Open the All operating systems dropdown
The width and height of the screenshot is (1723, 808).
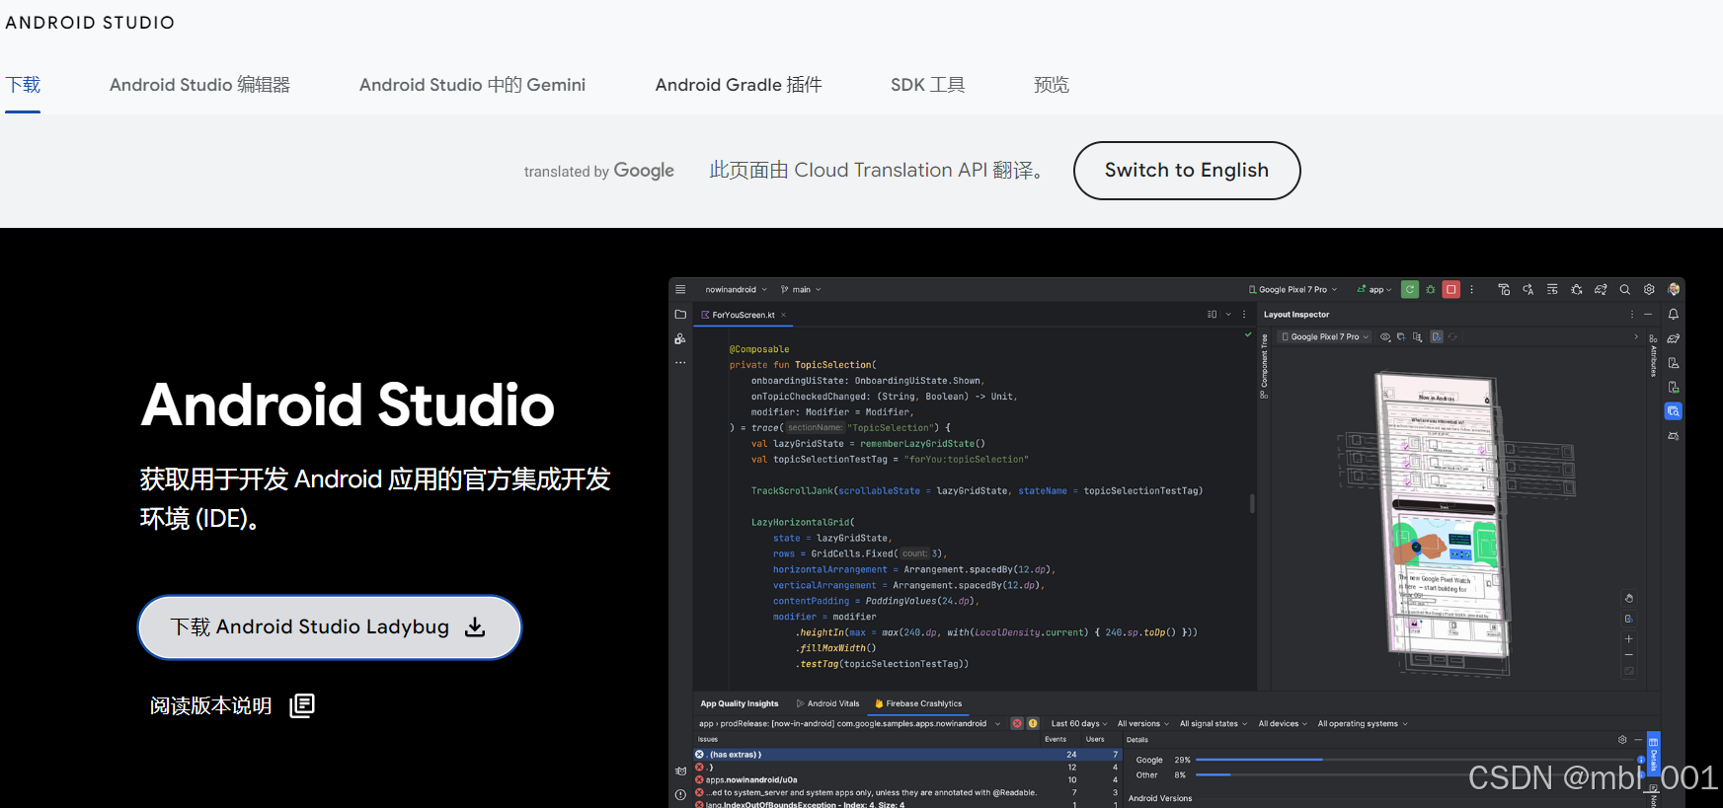pos(1363,723)
